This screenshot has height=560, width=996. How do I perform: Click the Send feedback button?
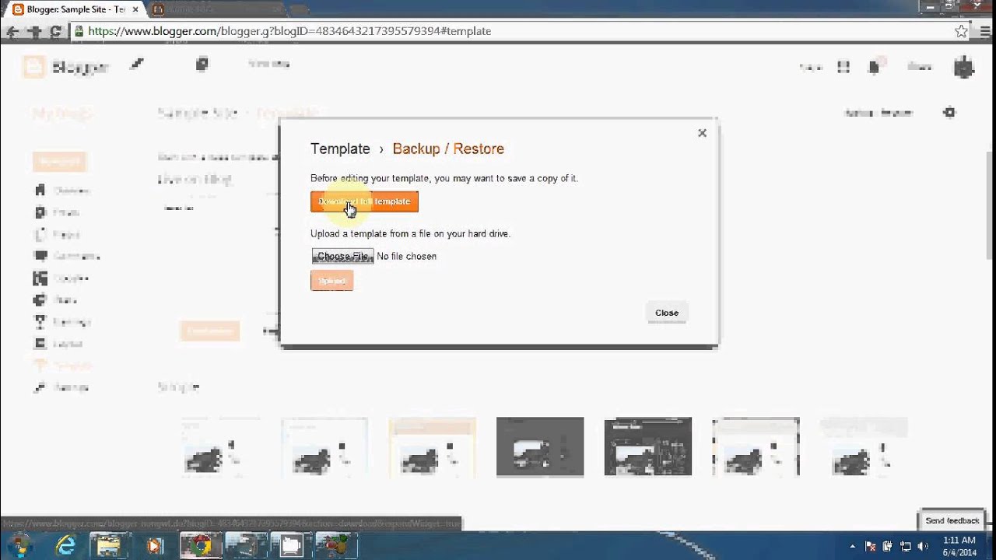[952, 520]
